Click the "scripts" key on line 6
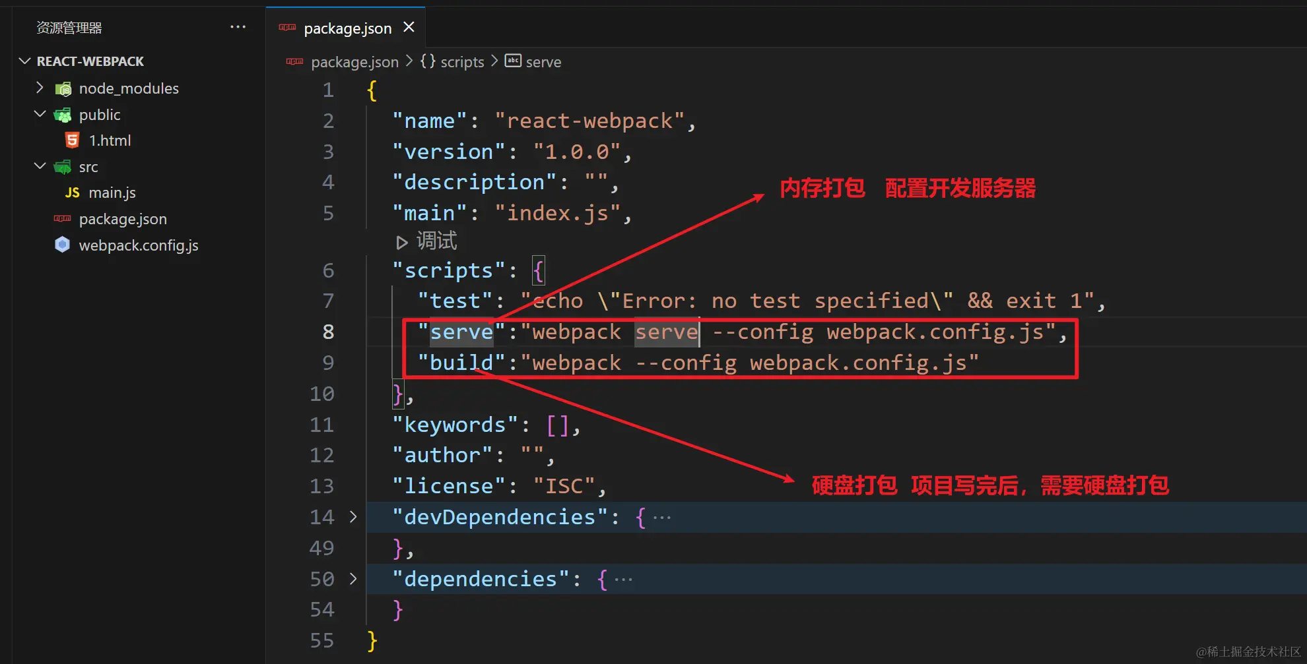The height and width of the screenshot is (664, 1307). pyautogui.click(x=449, y=270)
